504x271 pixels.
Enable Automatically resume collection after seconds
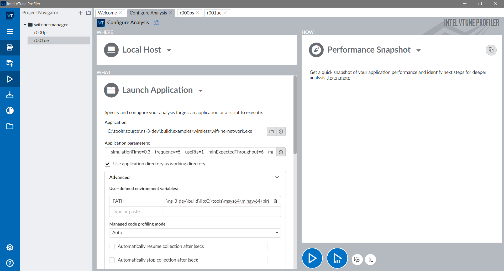click(x=112, y=246)
